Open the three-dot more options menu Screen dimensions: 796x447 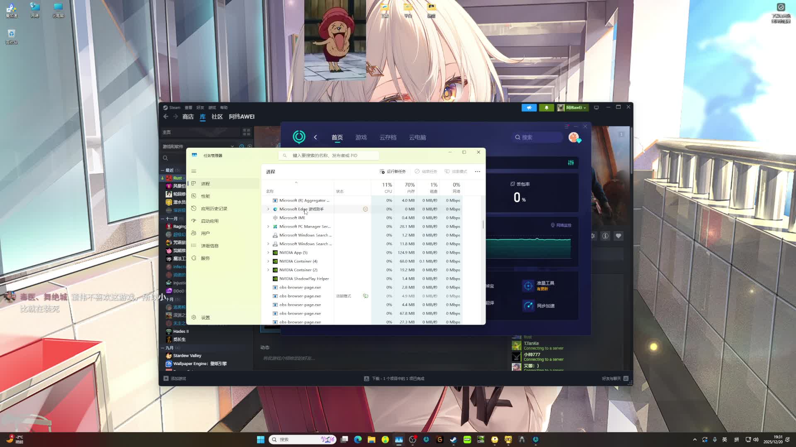point(477,171)
